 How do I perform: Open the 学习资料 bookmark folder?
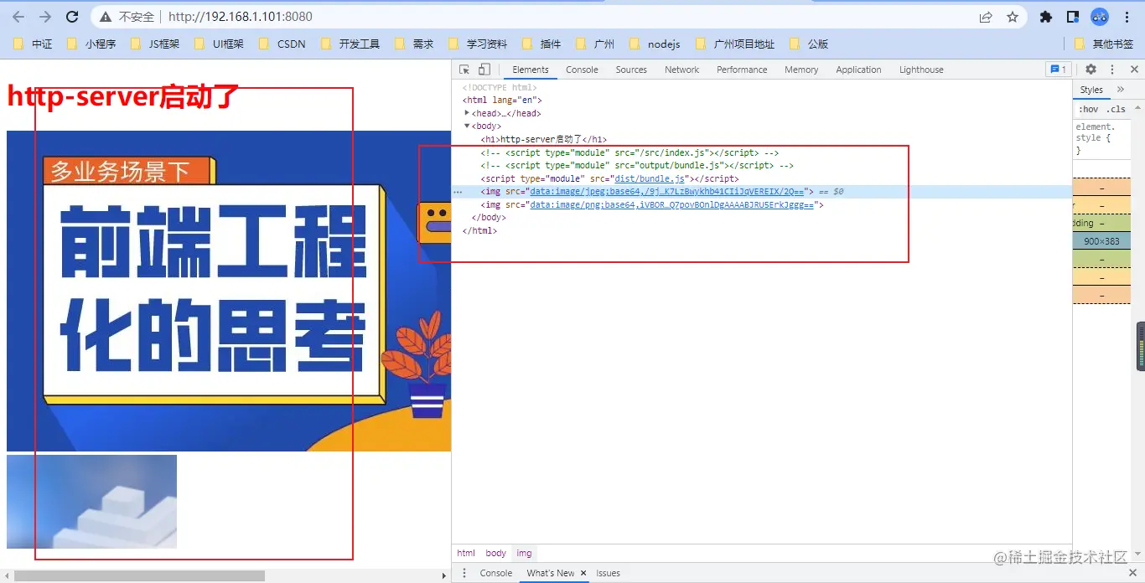click(x=479, y=44)
